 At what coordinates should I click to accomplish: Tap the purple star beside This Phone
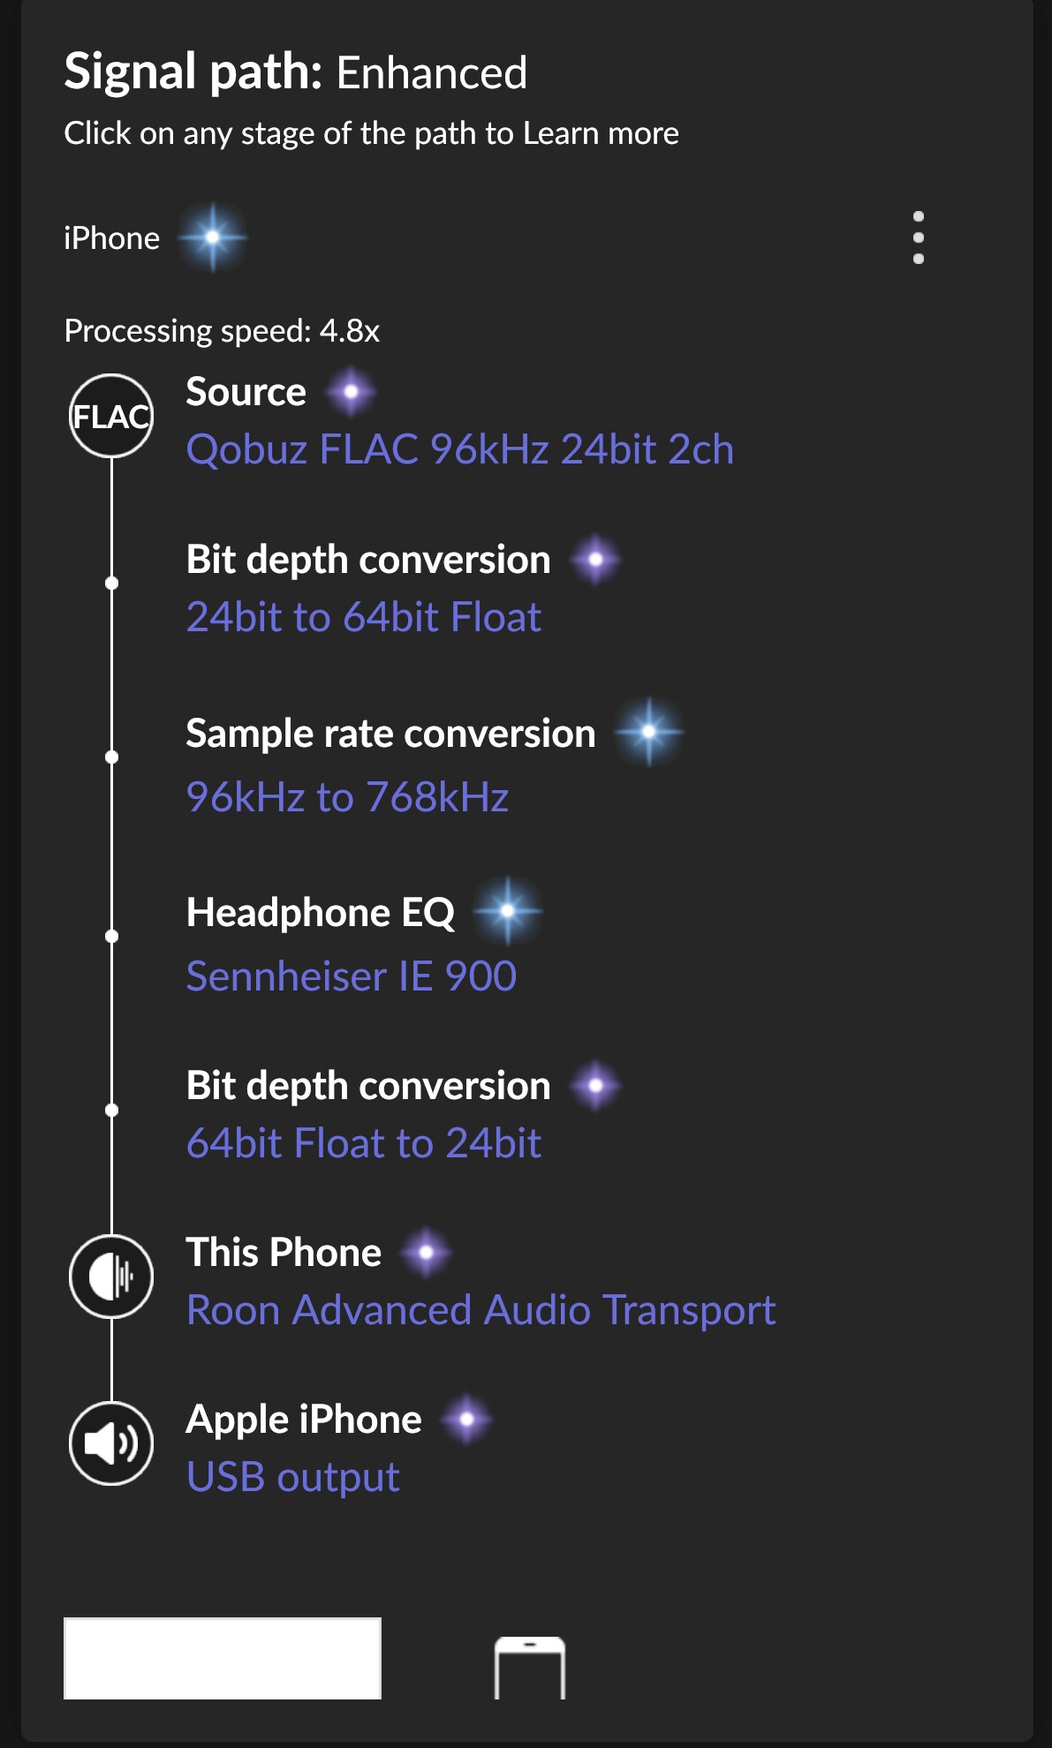426,1252
